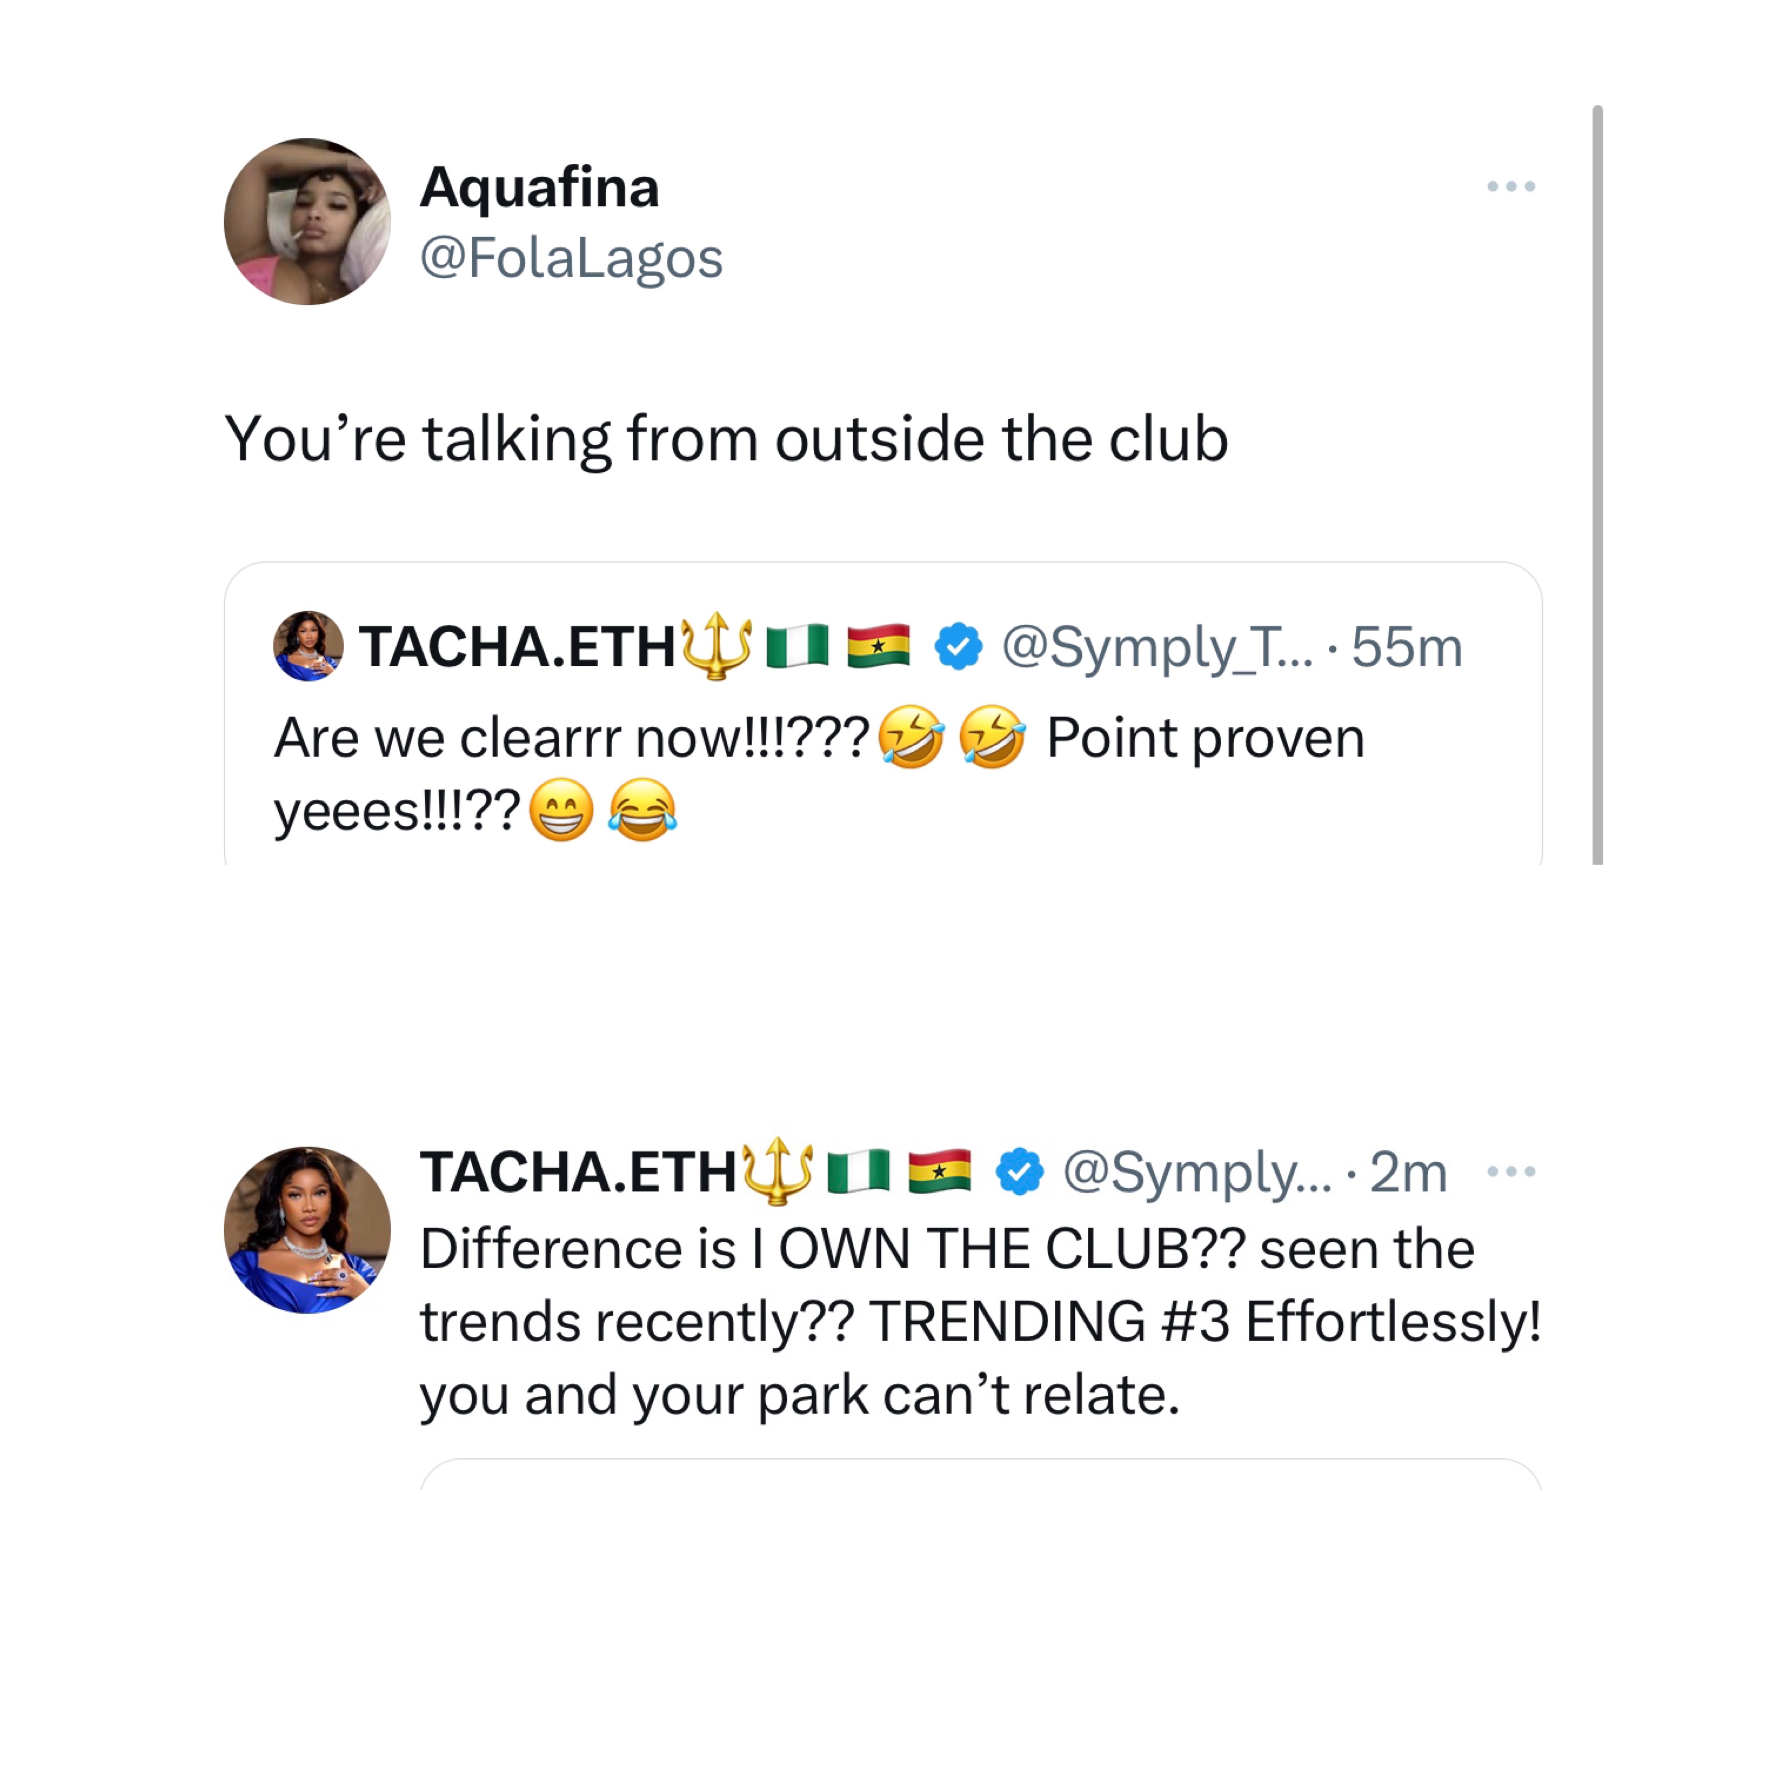Click the vertical scrollbar on the right
The width and height of the screenshot is (1767, 1767).
pyautogui.click(x=1598, y=485)
